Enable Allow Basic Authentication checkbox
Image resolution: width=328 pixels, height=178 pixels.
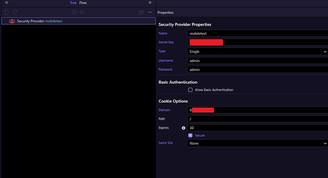(x=190, y=90)
